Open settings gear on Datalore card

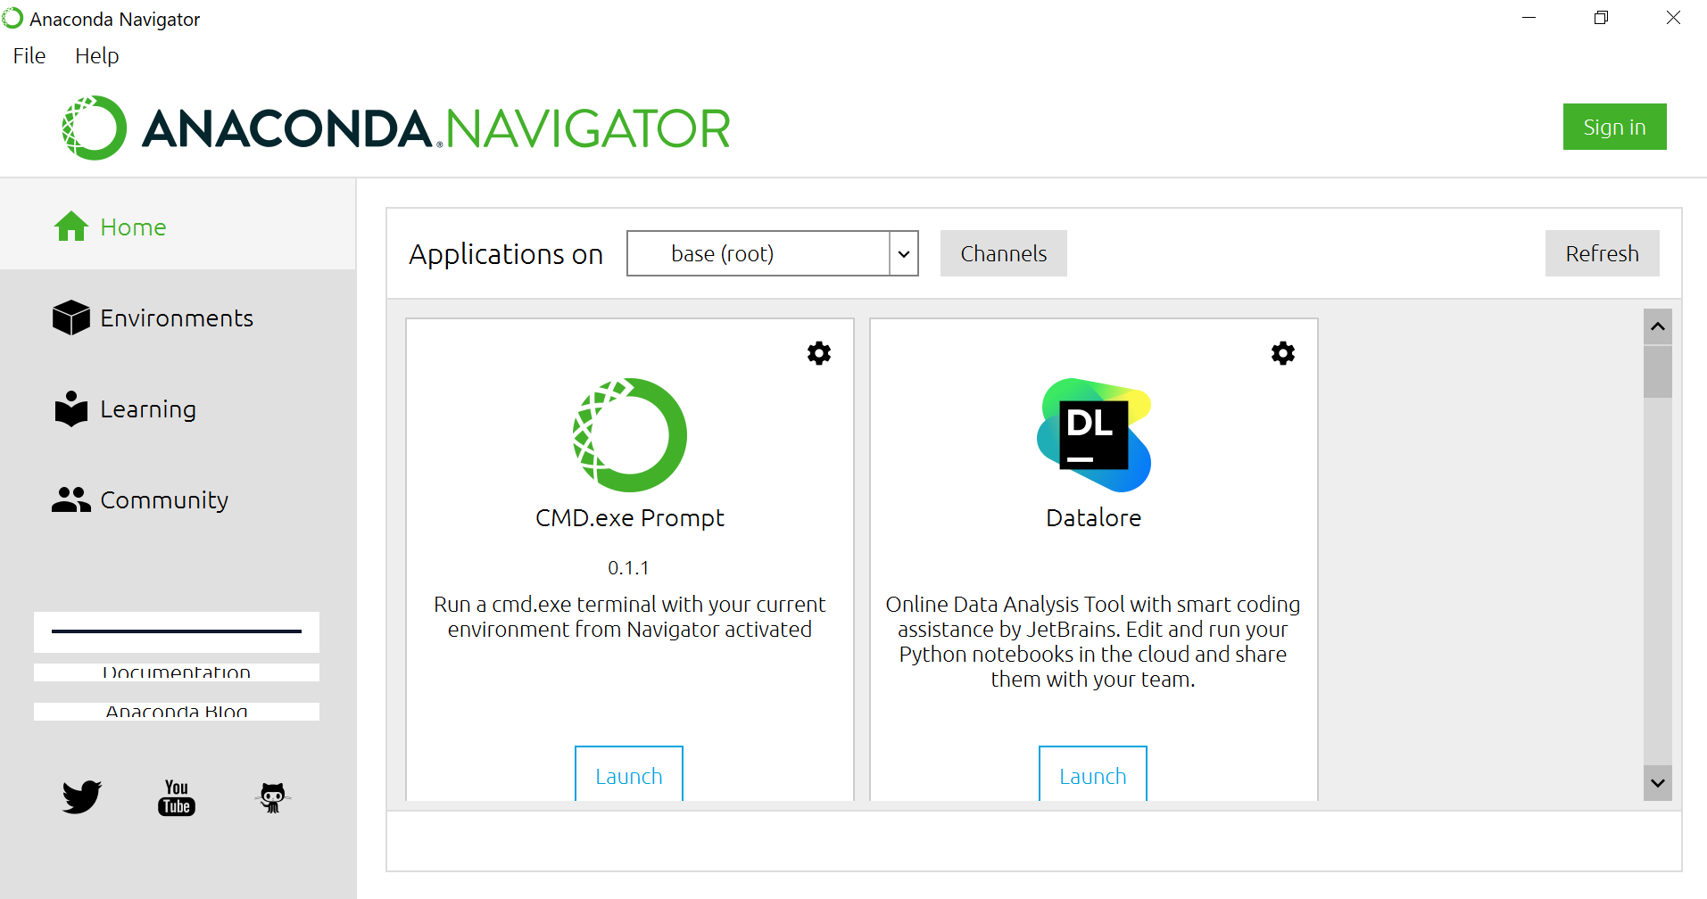click(x=1283, y=353)
